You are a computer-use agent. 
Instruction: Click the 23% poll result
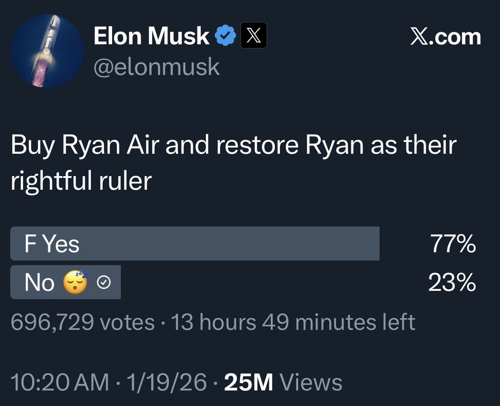click(x=452, y=283)
